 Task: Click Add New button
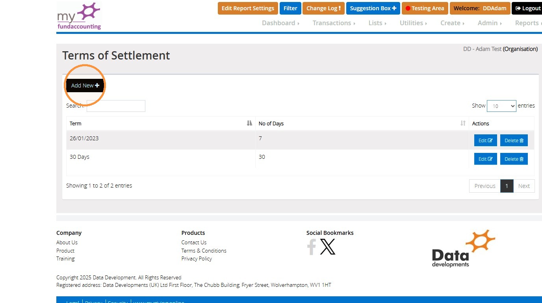tap(85, 86)
